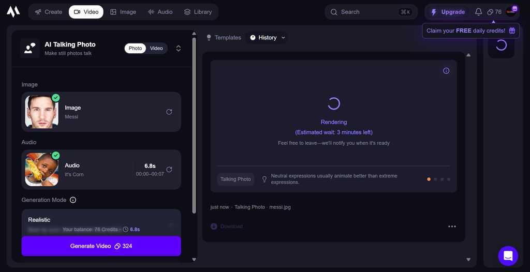This screenshot has width=530, height=272.
Task: Open the Create tab
Action: click(48, 12)
